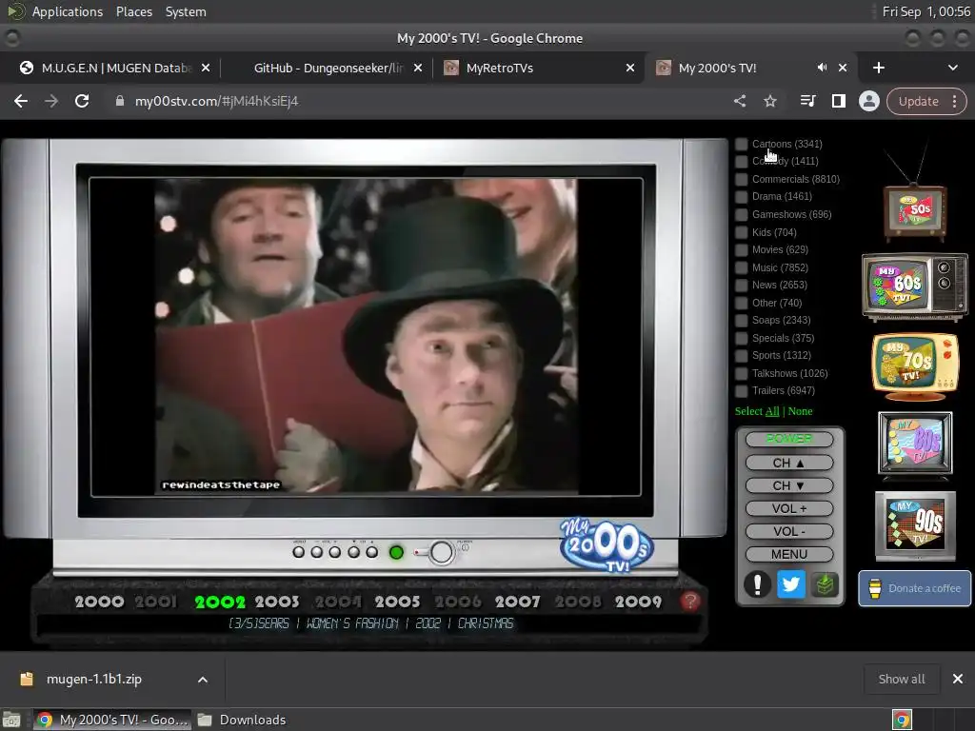Share this page via share icon
Viewport: 975px width, 731px height.
(x=739, y=101)
